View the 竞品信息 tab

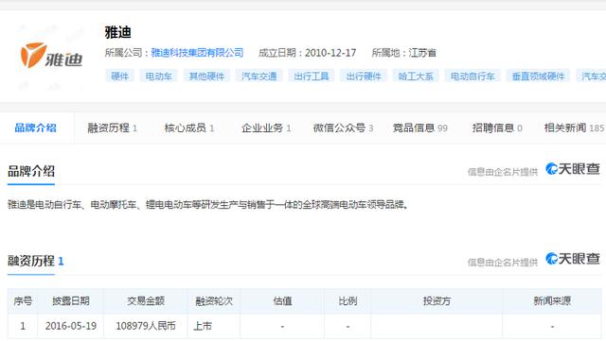[x=420, y=128]
